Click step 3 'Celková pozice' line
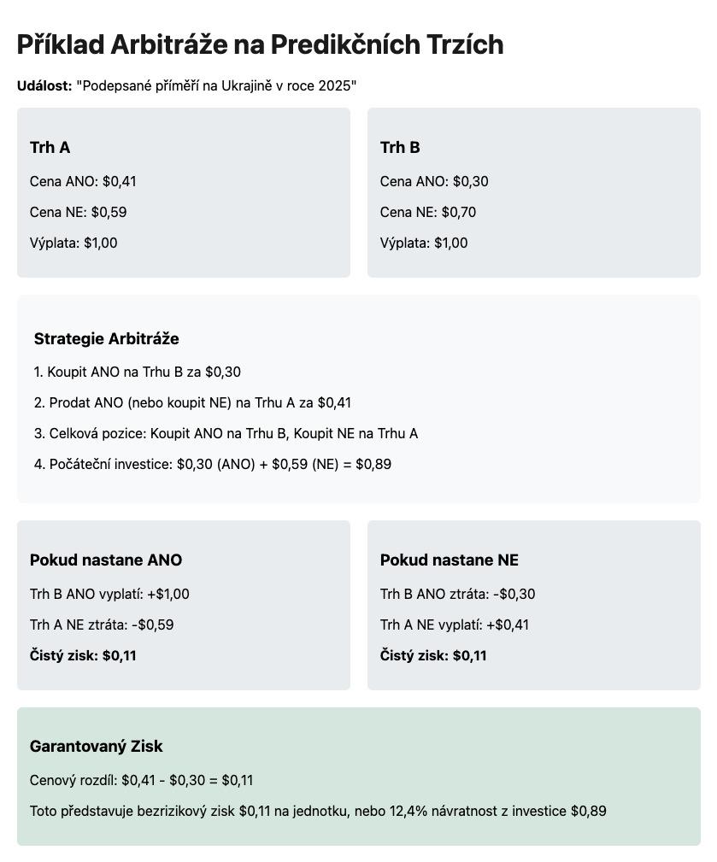This screenshot has width=717, height=862. (x=226, y=434)
